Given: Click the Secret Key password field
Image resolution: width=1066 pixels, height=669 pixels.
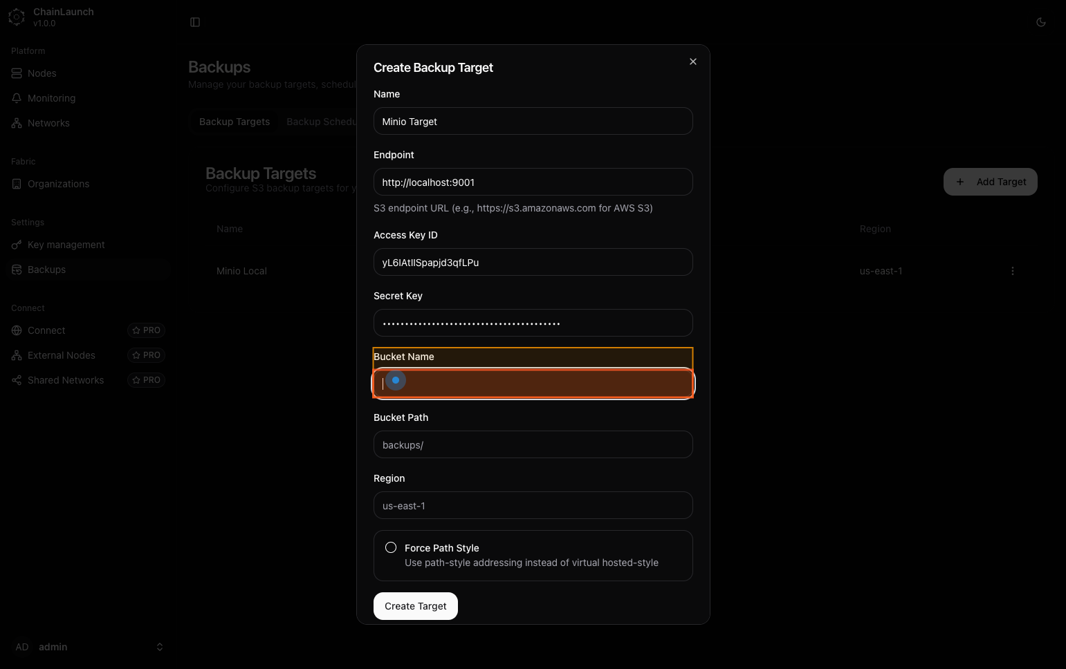Looking at the screenshot, I should point(533,323).
